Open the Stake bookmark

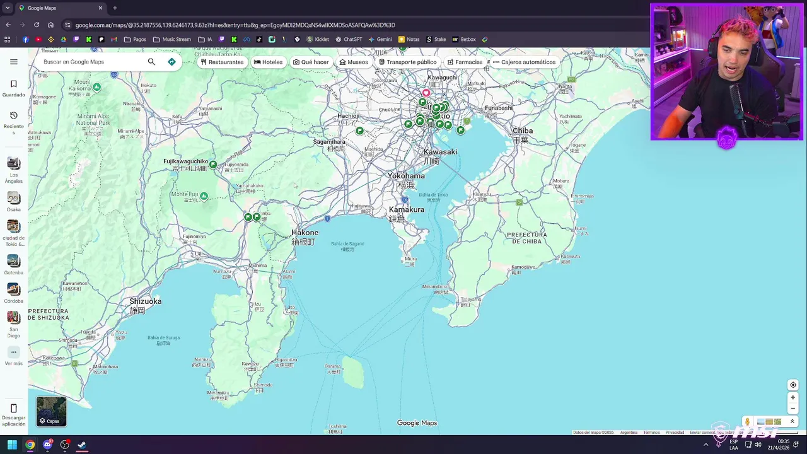[x=436, y=39]
